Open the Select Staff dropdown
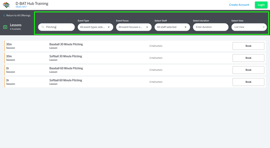Image resolution: width=270 pixels, height=148 pixels. 172,27
